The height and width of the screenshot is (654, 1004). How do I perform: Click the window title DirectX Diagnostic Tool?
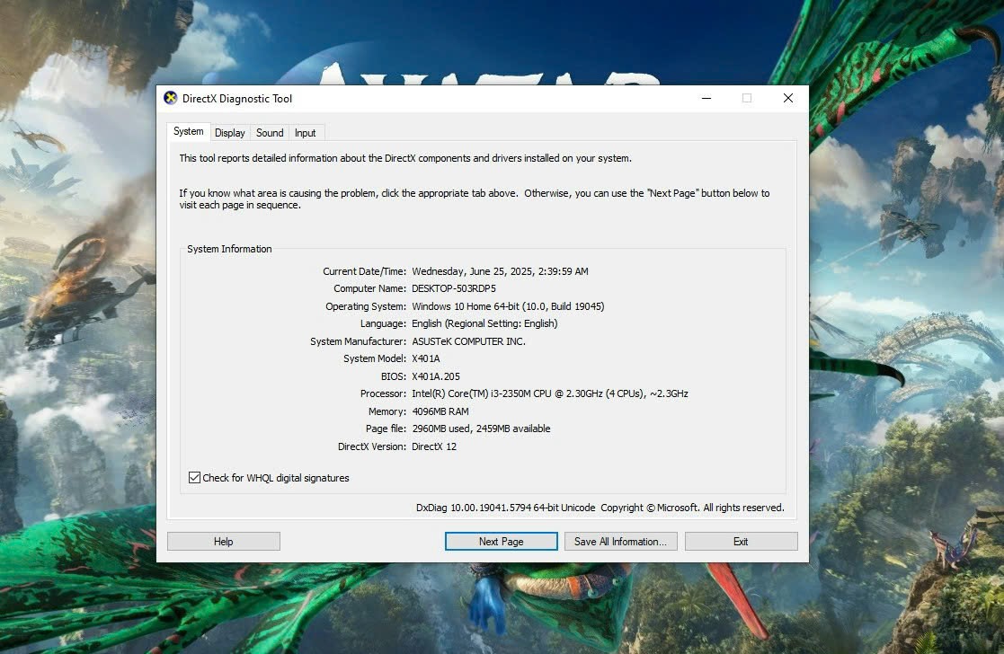[x=237, y=99]
